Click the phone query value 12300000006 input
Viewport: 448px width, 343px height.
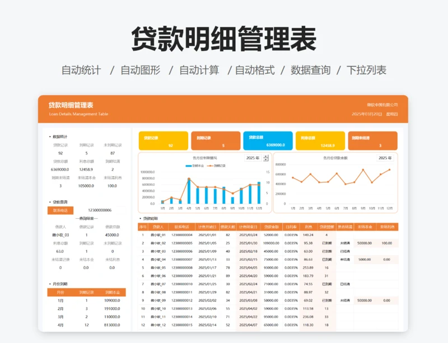(x=100, y=210)
